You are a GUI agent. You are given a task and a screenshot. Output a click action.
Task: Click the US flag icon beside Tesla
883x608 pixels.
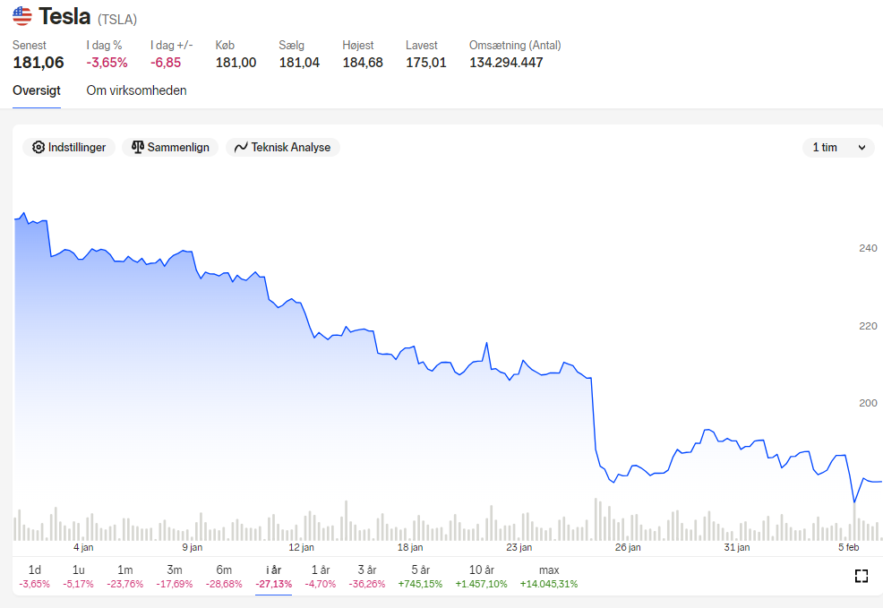(22, 16)
